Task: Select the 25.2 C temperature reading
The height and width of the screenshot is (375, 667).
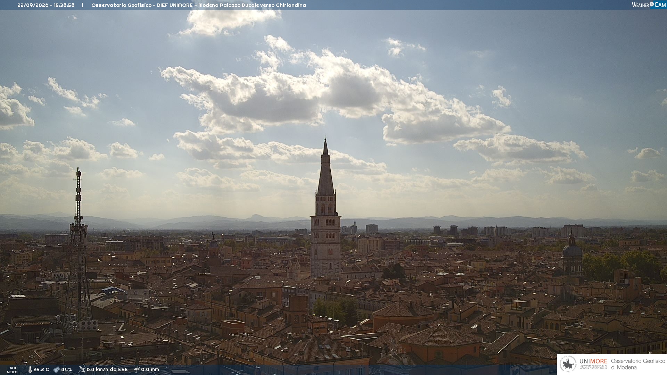Action: pyautogui.click(x=41, y=369)
